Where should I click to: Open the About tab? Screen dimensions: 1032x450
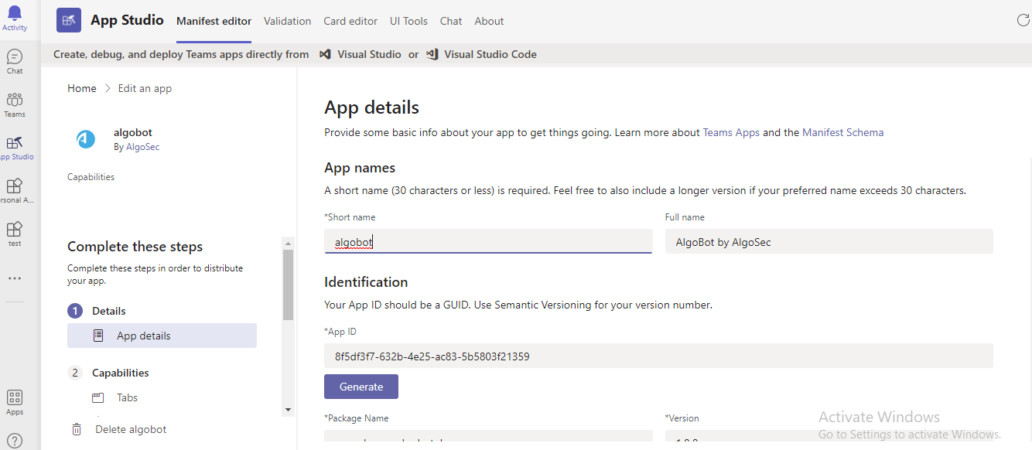point(489,21)
